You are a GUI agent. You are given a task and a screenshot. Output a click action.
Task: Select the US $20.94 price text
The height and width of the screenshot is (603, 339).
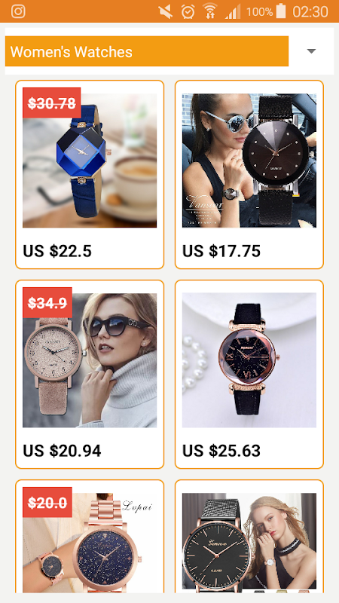62,451
